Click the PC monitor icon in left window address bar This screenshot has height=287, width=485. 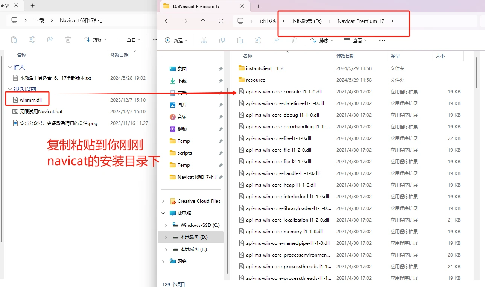[x=14, y=20]
